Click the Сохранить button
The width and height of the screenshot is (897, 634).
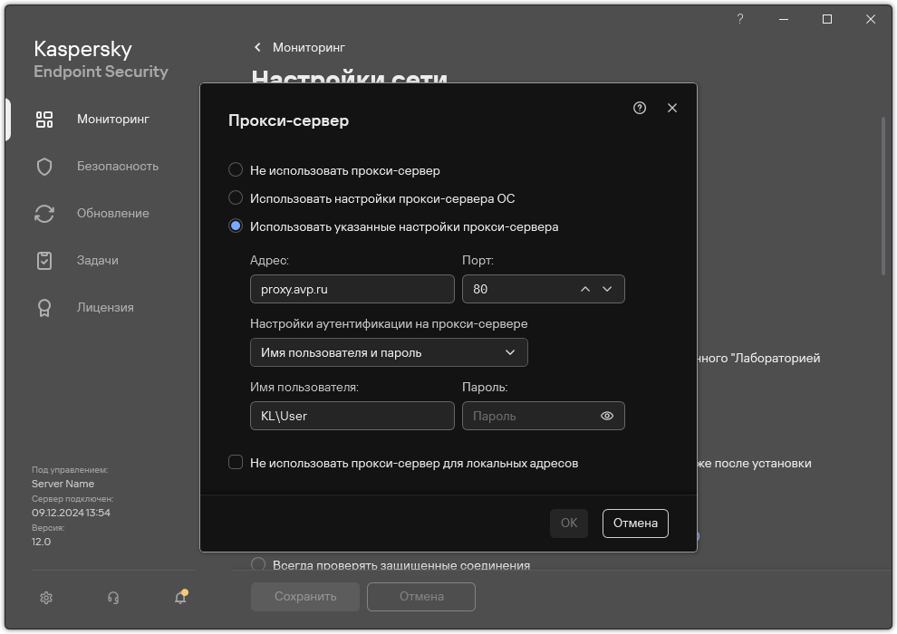coord(305,597)
